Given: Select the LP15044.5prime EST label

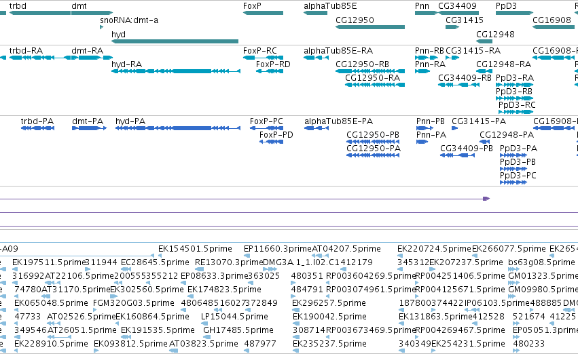Looking at the screenshot, I should coord(234,317).
